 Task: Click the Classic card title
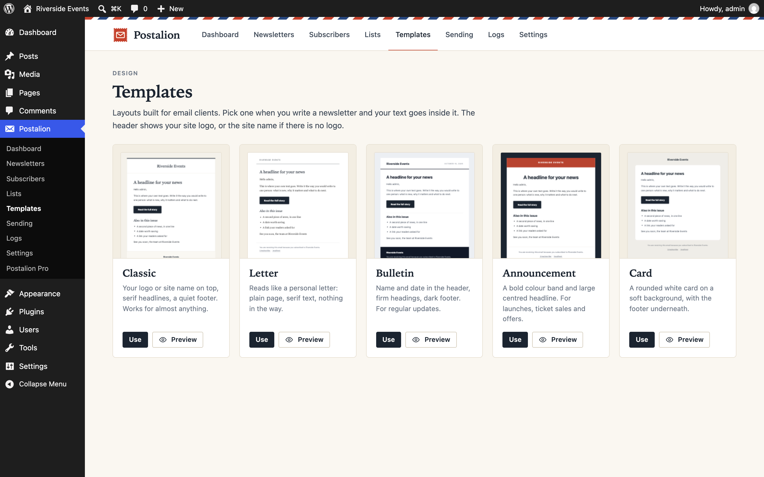coord(139,273)
